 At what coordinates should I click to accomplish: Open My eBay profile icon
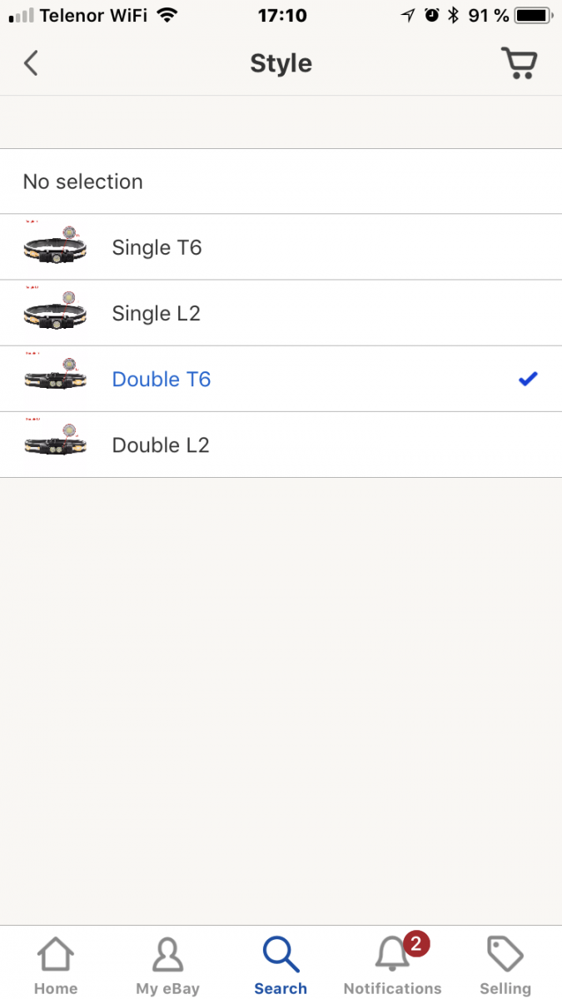tap(167, 956)
